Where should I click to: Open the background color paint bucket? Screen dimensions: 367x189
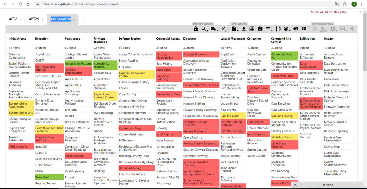(323, 29)
